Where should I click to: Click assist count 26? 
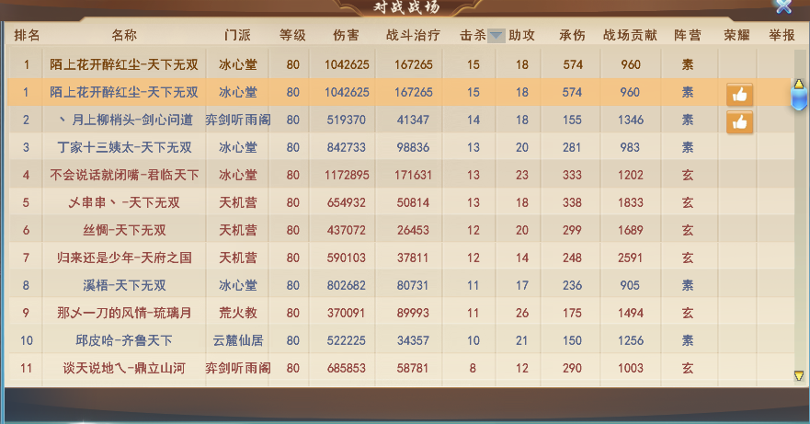point(522,313)
